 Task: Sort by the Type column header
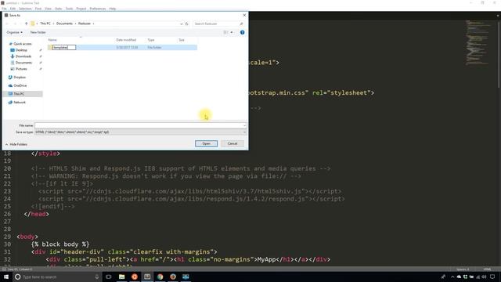coord(151,40)
